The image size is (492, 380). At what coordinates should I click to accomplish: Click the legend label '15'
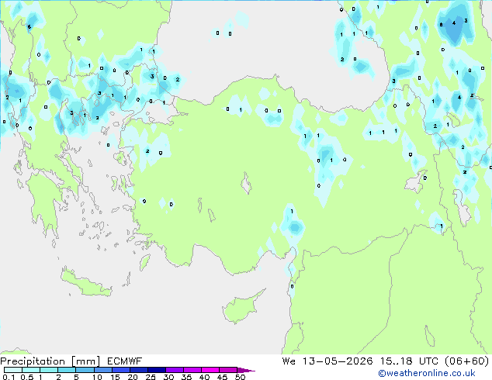point(115,377)
